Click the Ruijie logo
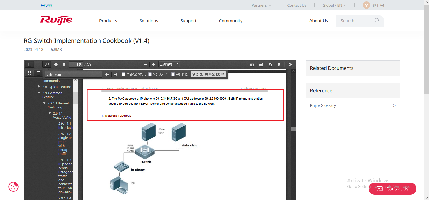This screenshot has width=429, height=200. pyautogui.click(x=56, y=20)
